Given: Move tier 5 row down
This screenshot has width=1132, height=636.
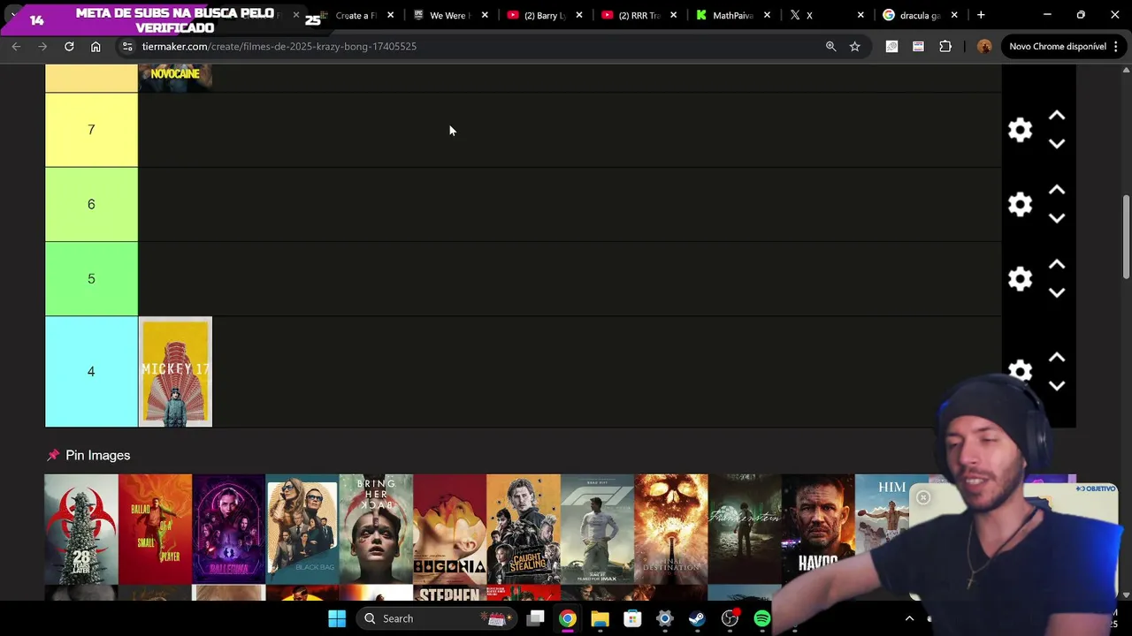Looking at the screenshot, I should 1057,292.
